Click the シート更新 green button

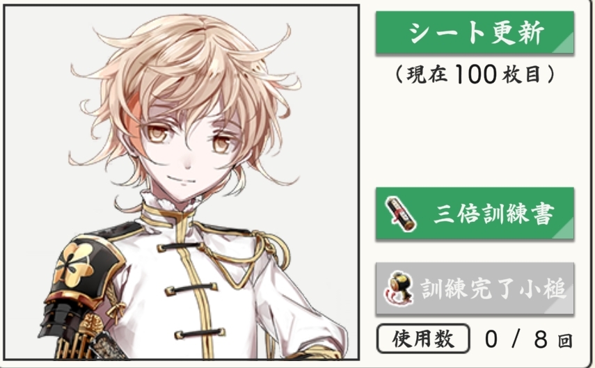point(475,33)
